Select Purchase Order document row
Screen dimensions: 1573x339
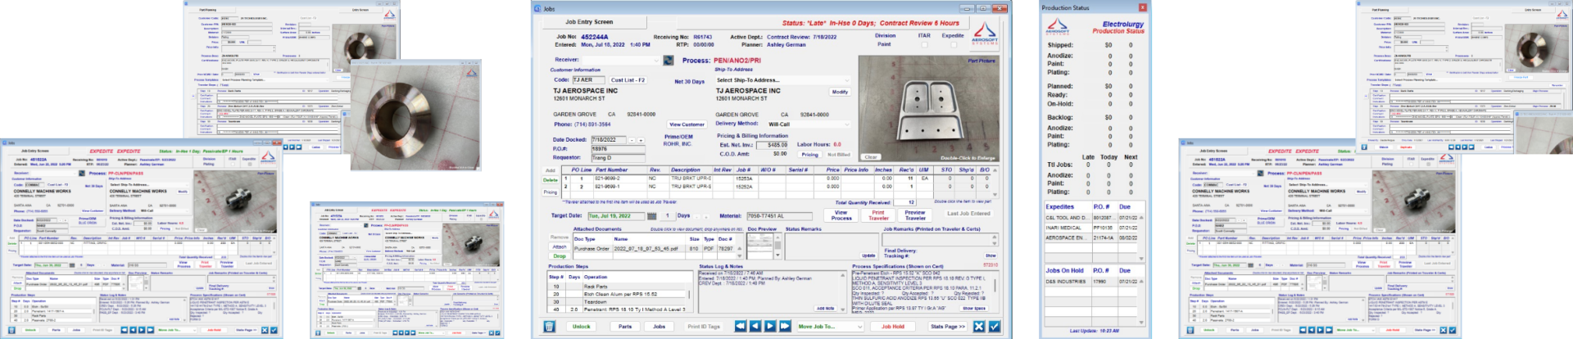tap(655, 248)
